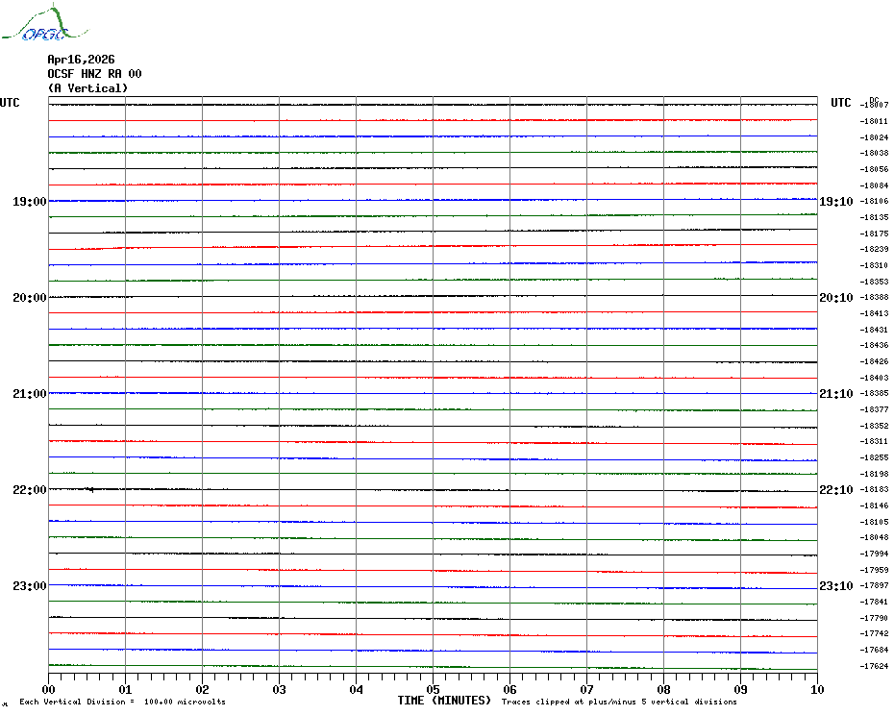The image size is (894, 715).
Task: Click the OCSF HNZ RA 00 station label
Action: [x=94, y=74]
